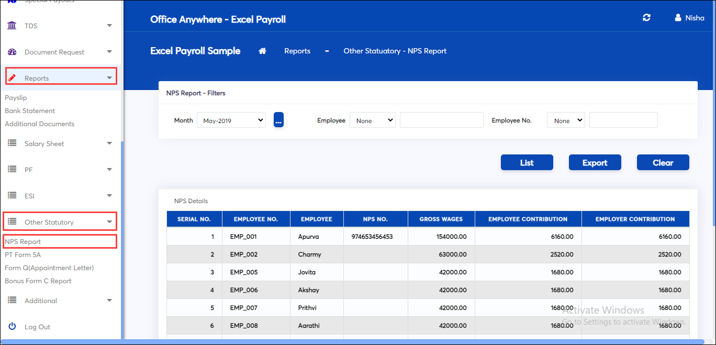The width and height of the screenshot is (716, 345).
Task: Expand the Document Request arrow
Action: pyautogui.click(x=109, y=51)
